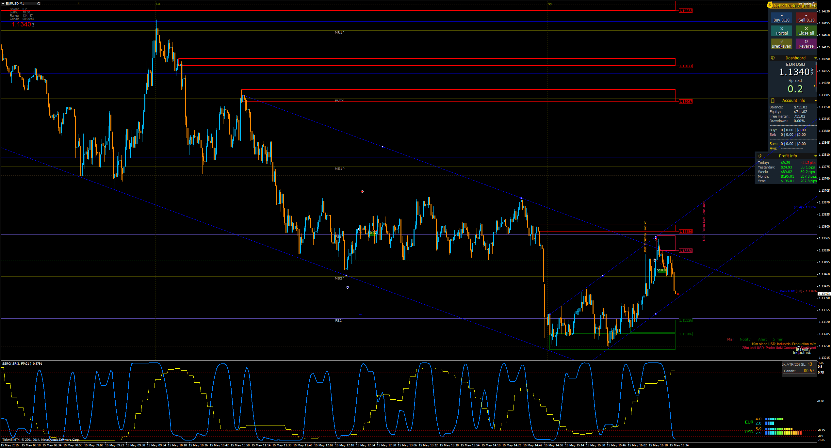This screenshot has height=448, width=831.
Task: Click the Breakeven button
Action: tap(781, 44)
